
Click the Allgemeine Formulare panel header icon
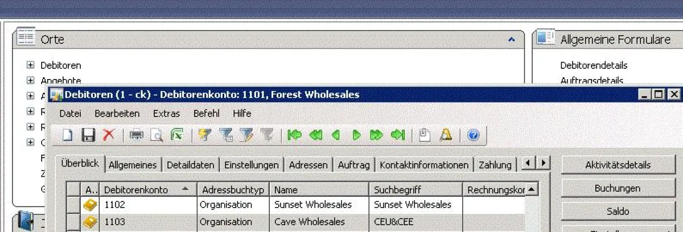546,38
